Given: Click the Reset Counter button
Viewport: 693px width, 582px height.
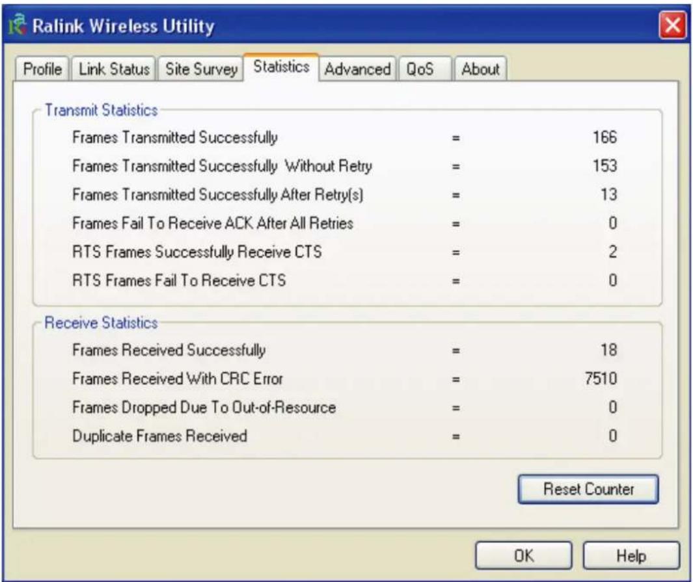Looking at the screenshot, I should pyautogui.click(x=588, y=489).
